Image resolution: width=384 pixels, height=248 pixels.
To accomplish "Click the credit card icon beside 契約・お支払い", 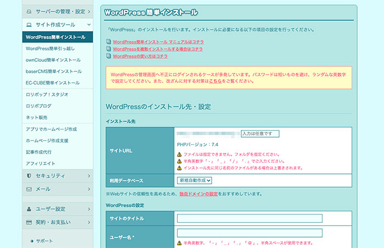I will [x=29, y=222].
